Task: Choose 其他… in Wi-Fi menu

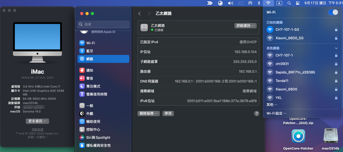Action: click(x=272, y=104)
